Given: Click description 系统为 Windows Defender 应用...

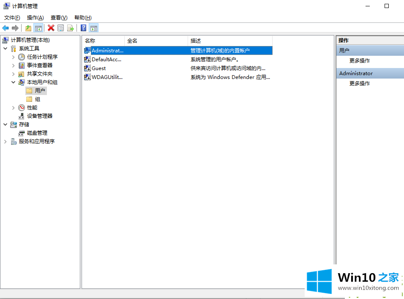Looking at the screenshot, I should pyautogui.click(x=230, y=77).
